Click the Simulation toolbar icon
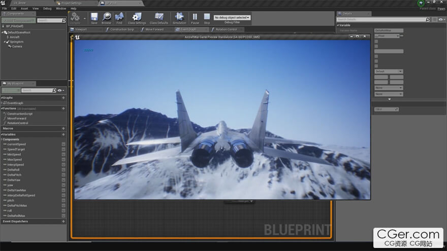 [179, 18]
